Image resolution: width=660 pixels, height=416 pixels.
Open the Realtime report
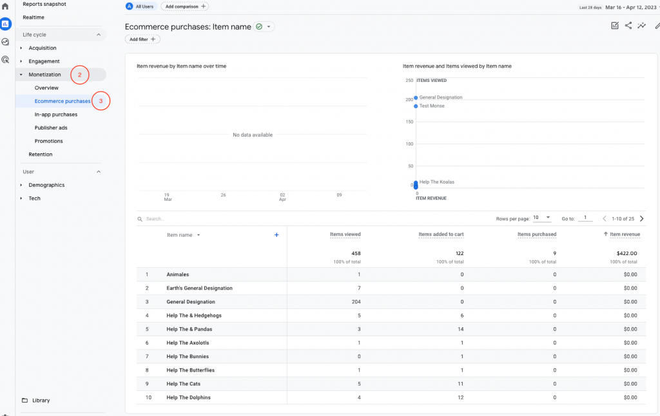[x=34, y=17]
